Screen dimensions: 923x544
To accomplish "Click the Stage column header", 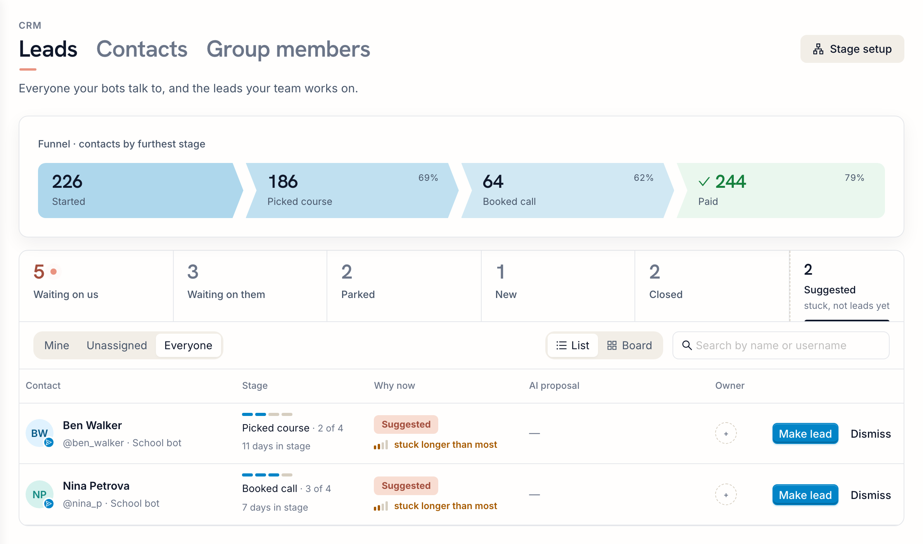I will point(255,386).
